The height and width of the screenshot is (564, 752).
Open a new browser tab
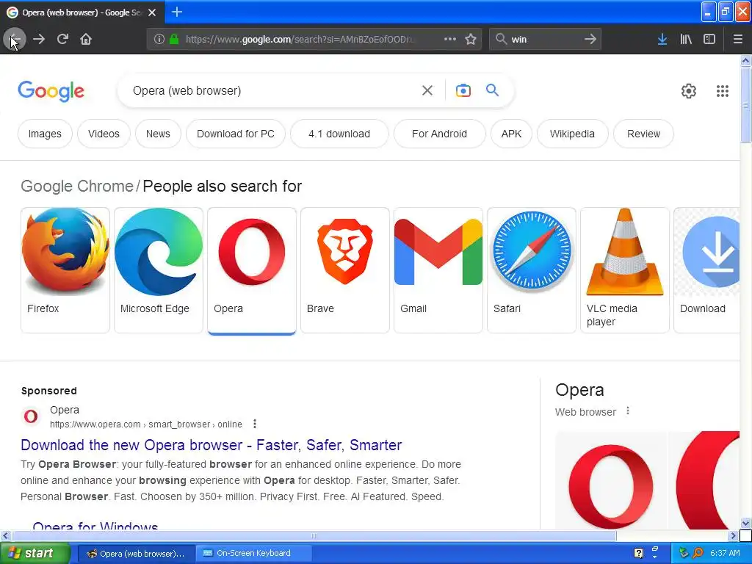pyautogui.click(x=177, y=12)
